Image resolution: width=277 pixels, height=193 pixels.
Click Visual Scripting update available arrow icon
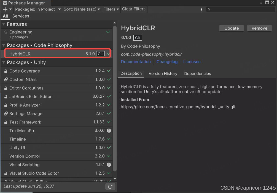[x=109, y=165]
